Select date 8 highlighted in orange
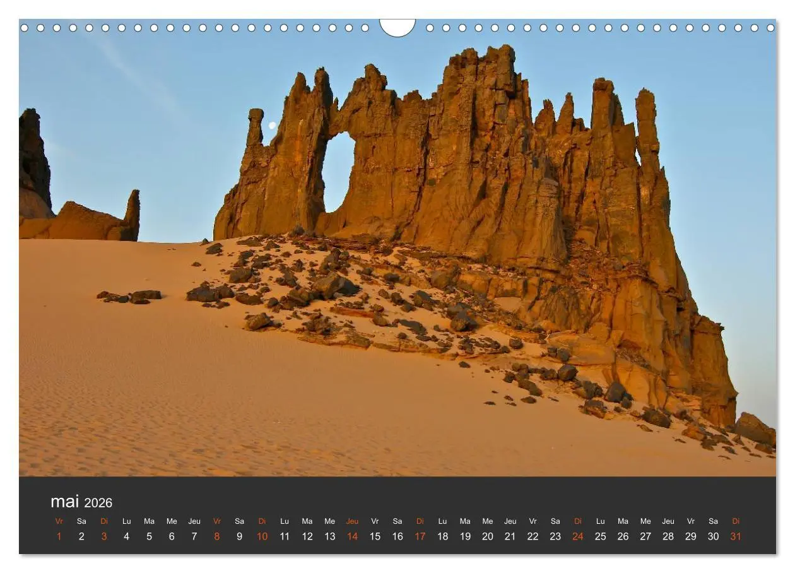This screenshot has width=795, height=573. coord(217,536)
